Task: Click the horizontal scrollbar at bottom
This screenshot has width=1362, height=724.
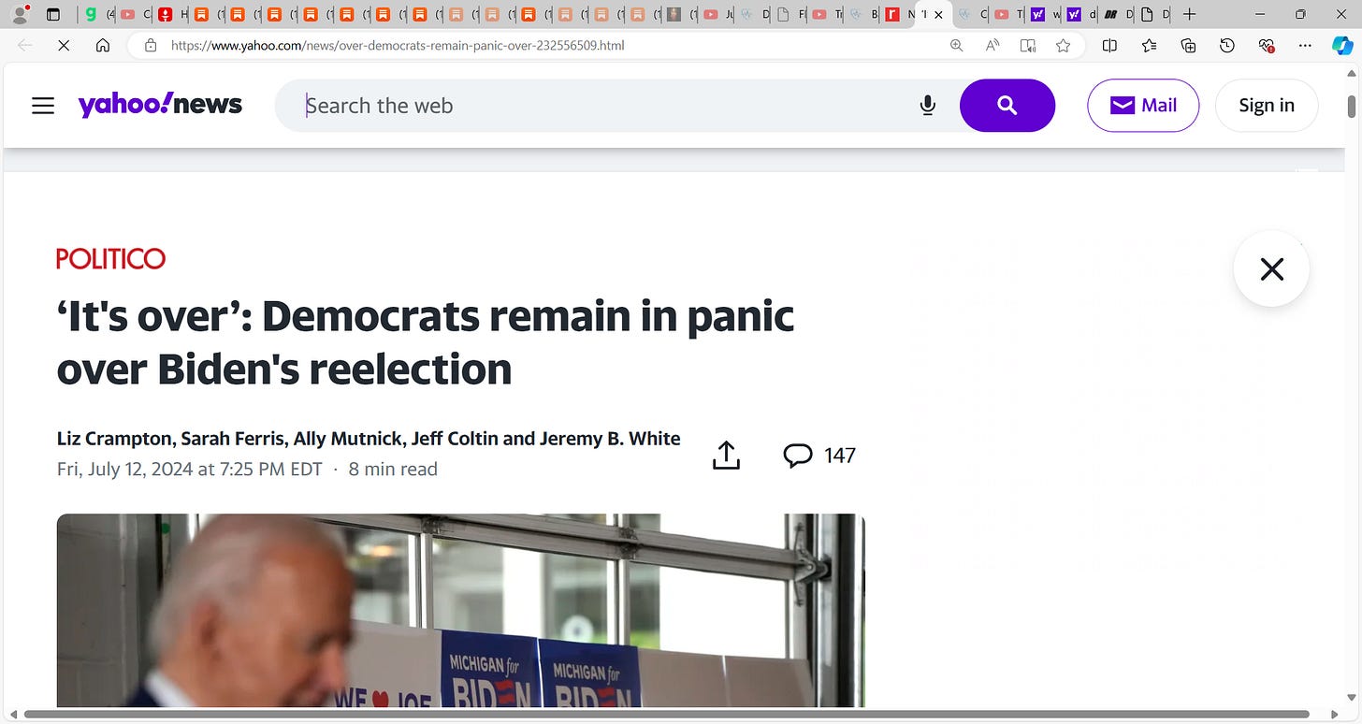Action: point(666,715)
